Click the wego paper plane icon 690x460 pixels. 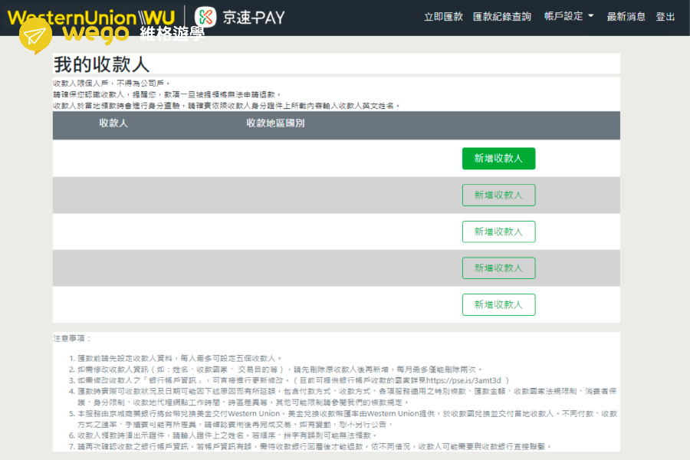tap(35, 36)
